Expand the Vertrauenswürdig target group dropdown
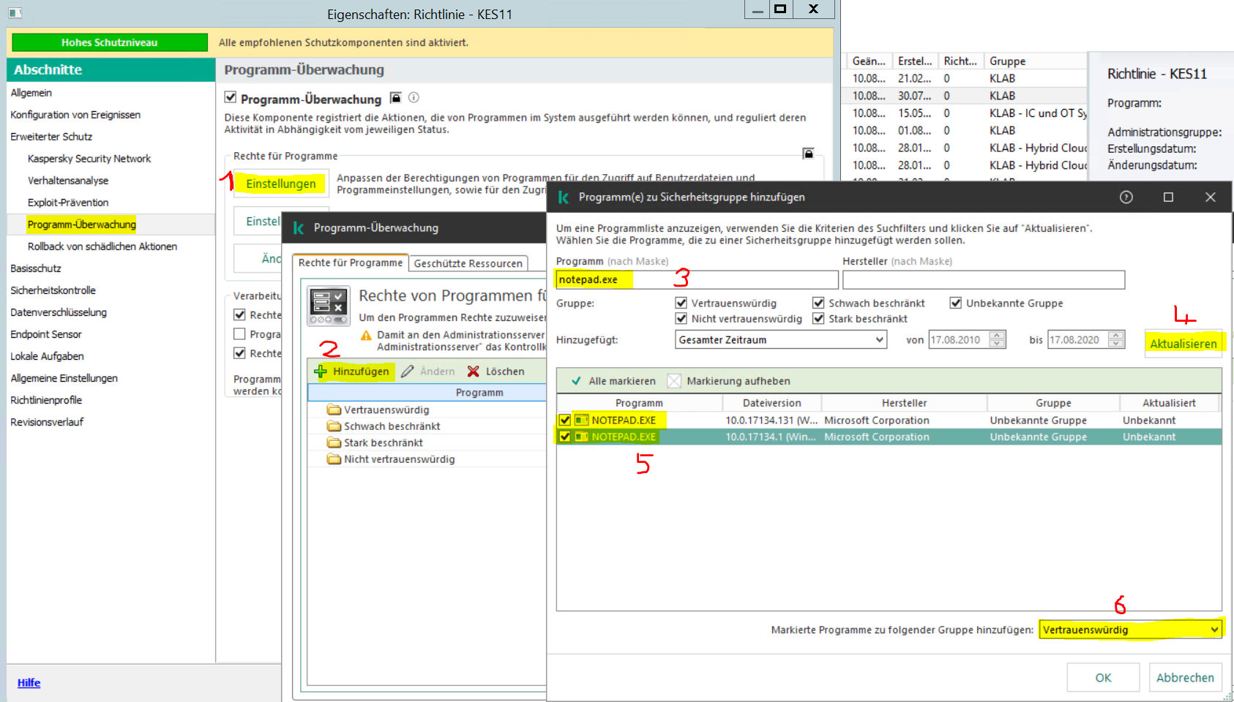Image resolution: width=1234 pixels, height=702 pixels. pos(1214,630)
